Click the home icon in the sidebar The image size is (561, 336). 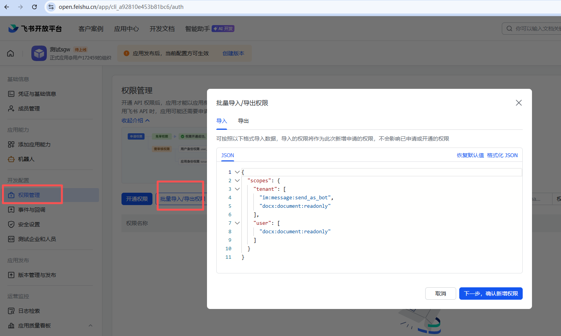10,53
